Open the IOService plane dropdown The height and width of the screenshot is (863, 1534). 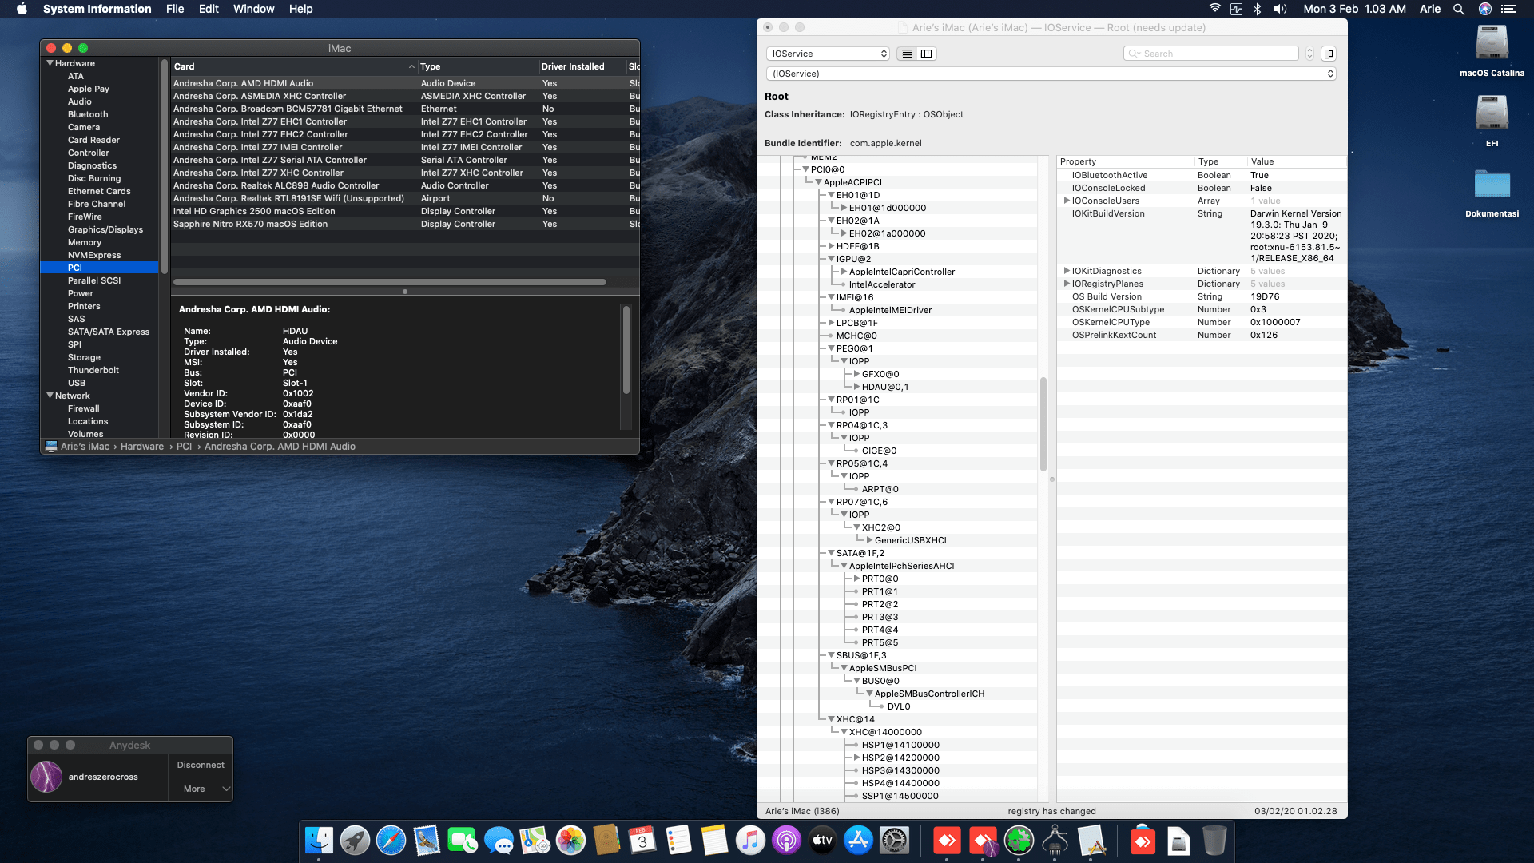[828, 54]
